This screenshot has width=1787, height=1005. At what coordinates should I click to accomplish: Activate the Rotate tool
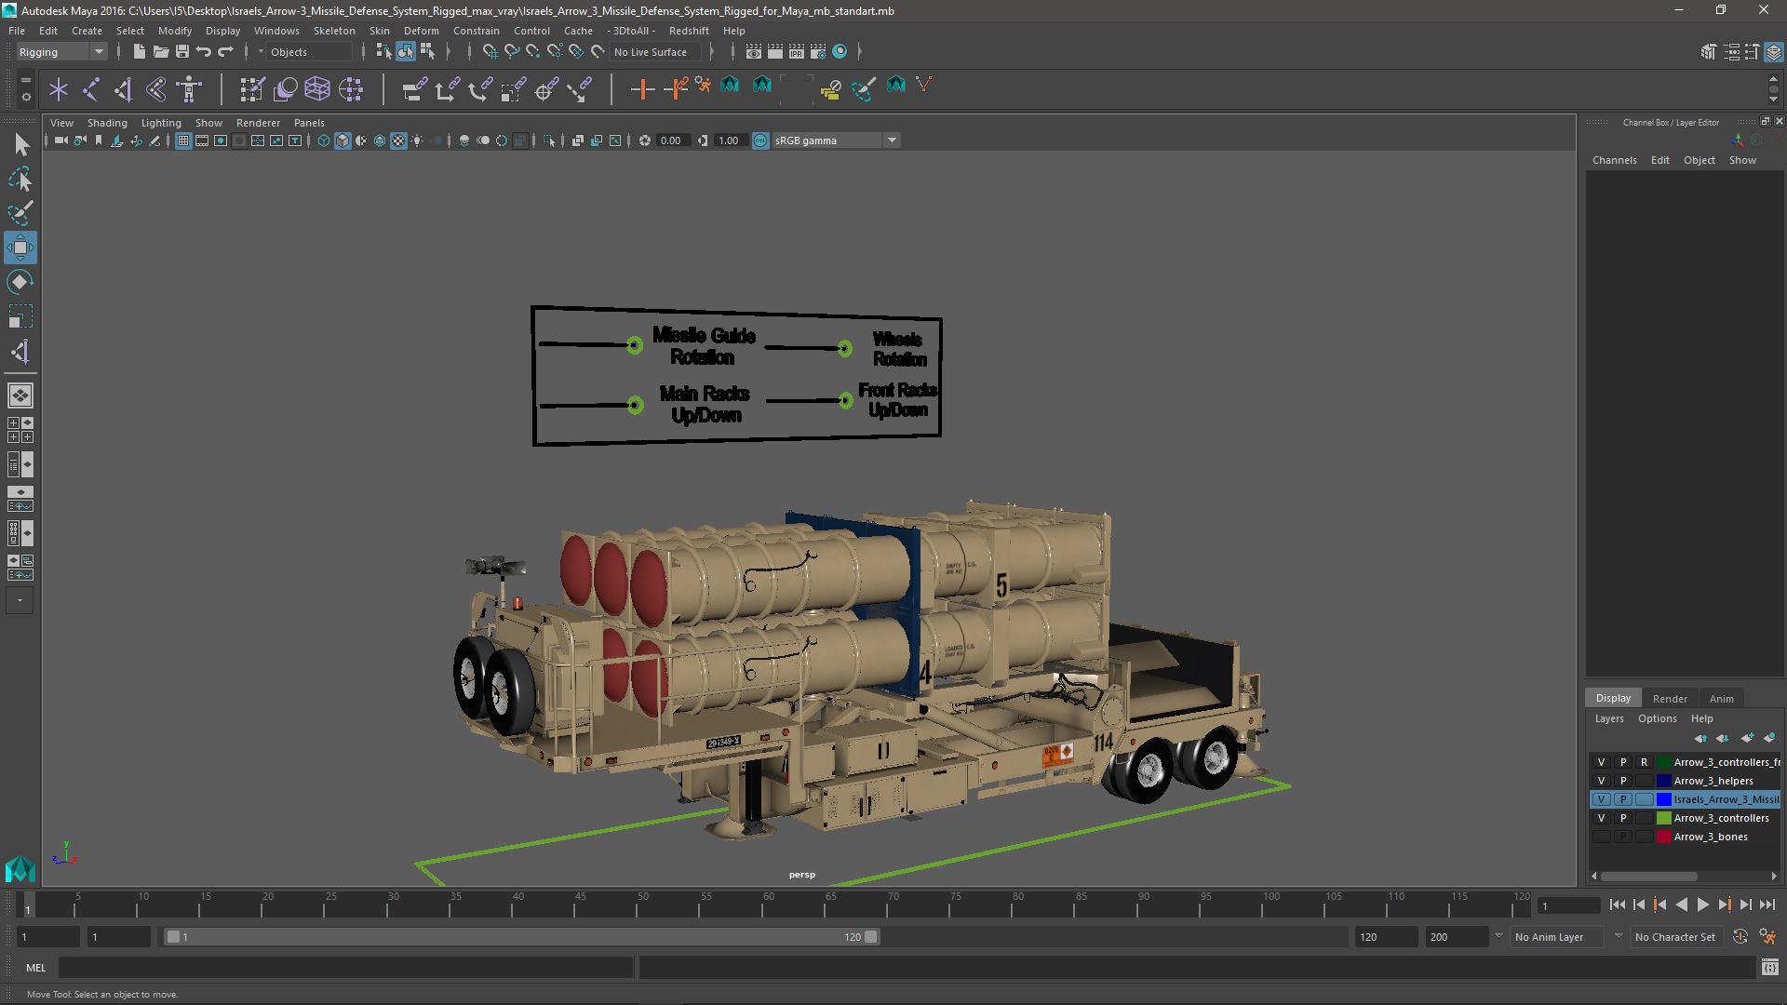click(x=20, y=282)
